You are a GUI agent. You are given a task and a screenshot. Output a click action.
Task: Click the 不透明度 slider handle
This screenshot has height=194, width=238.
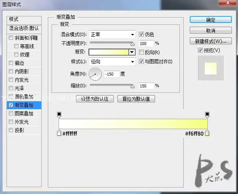[x=132, y=44]
